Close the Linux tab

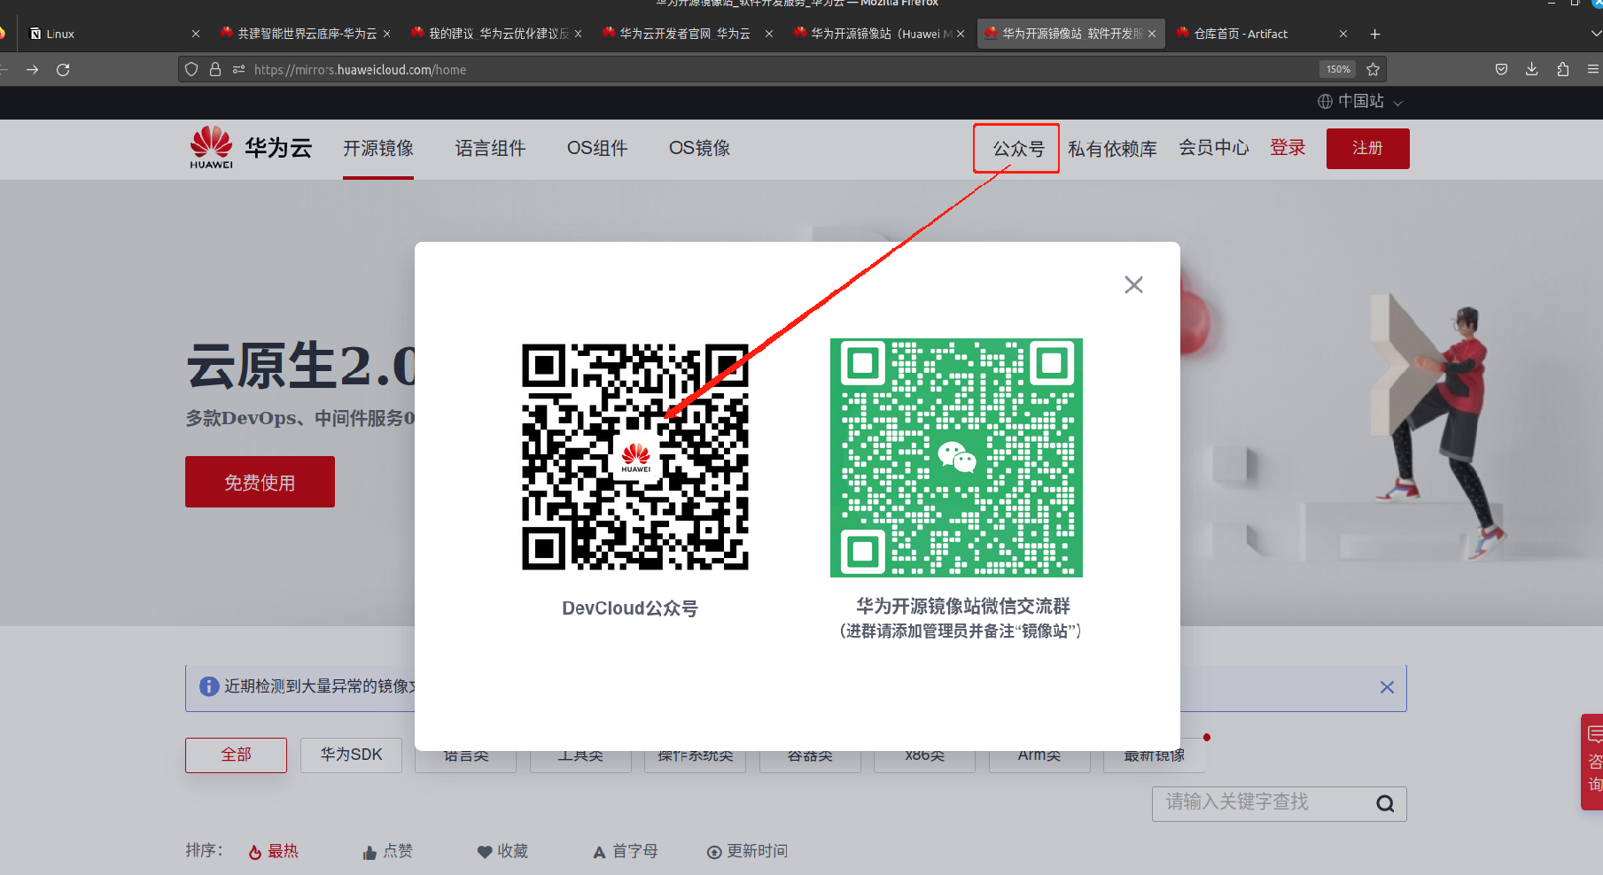click(x=196, y=34)
